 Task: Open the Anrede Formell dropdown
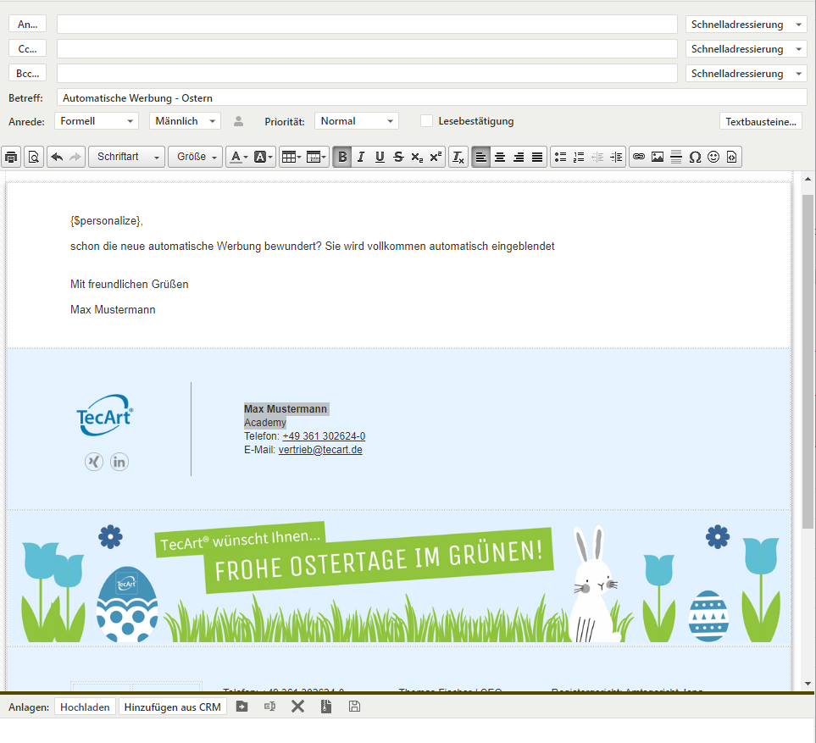click(96, 121)
